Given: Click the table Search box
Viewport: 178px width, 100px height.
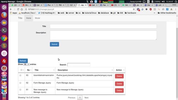Looking at the screenshot, I should [79, 65].
